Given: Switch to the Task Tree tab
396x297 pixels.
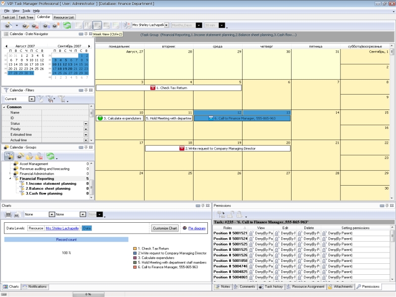Looking at the screenshot, I should coord(26,17).
